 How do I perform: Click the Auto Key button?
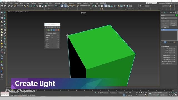click(154, 93)
